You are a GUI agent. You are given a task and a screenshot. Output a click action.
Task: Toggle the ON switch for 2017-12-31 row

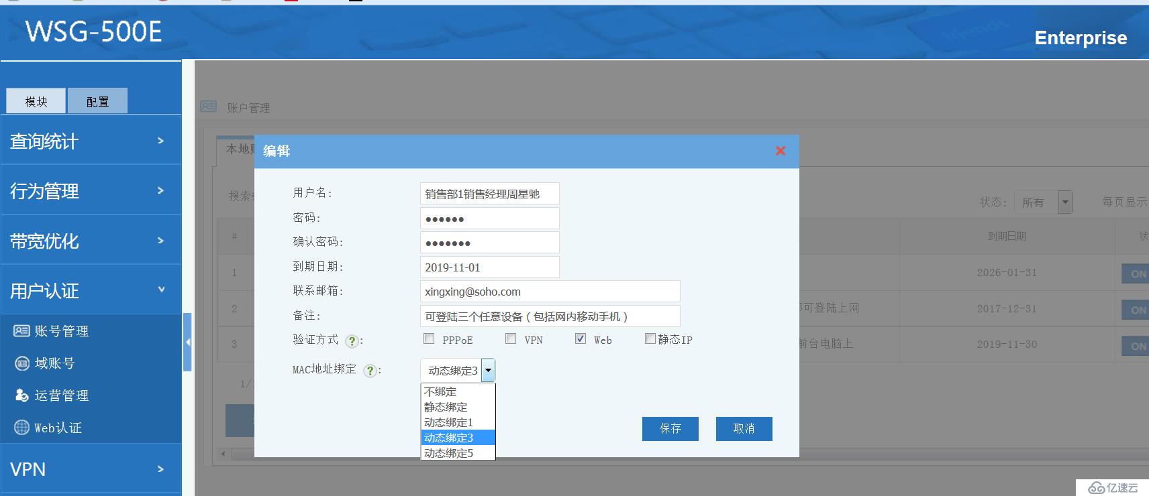1136,310
